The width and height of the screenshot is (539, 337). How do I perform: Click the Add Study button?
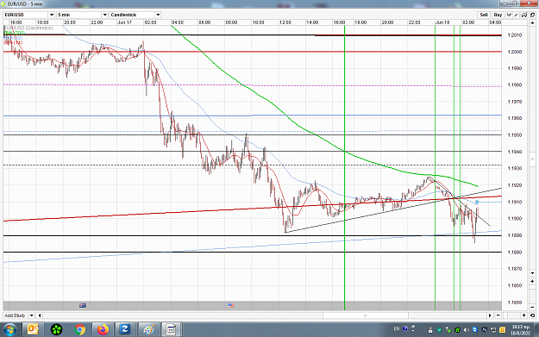16,315
